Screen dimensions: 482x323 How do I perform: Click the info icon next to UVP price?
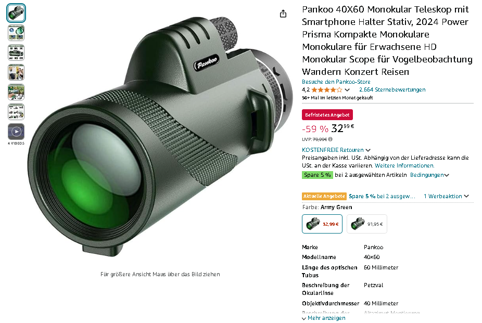[330, 139]
